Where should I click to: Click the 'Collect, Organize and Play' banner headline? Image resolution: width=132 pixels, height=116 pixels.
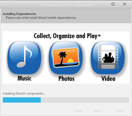(x=67, y=36)
